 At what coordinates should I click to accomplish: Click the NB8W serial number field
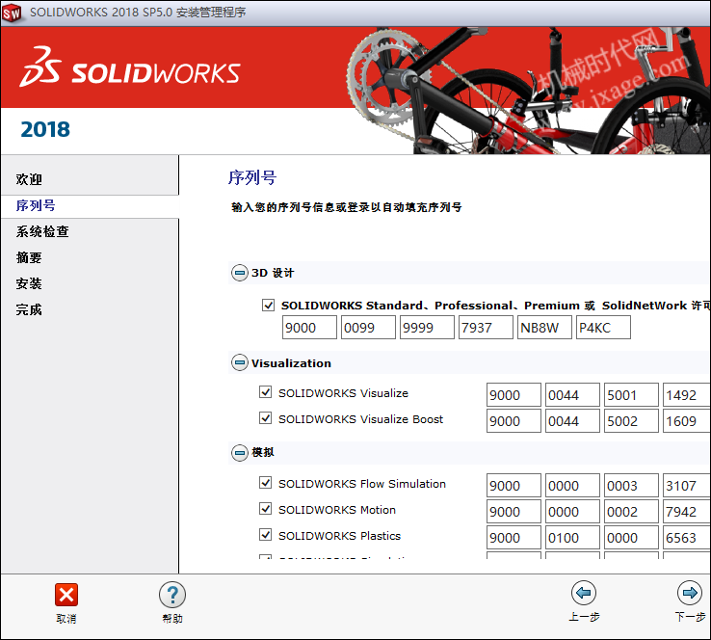(544, 328)
